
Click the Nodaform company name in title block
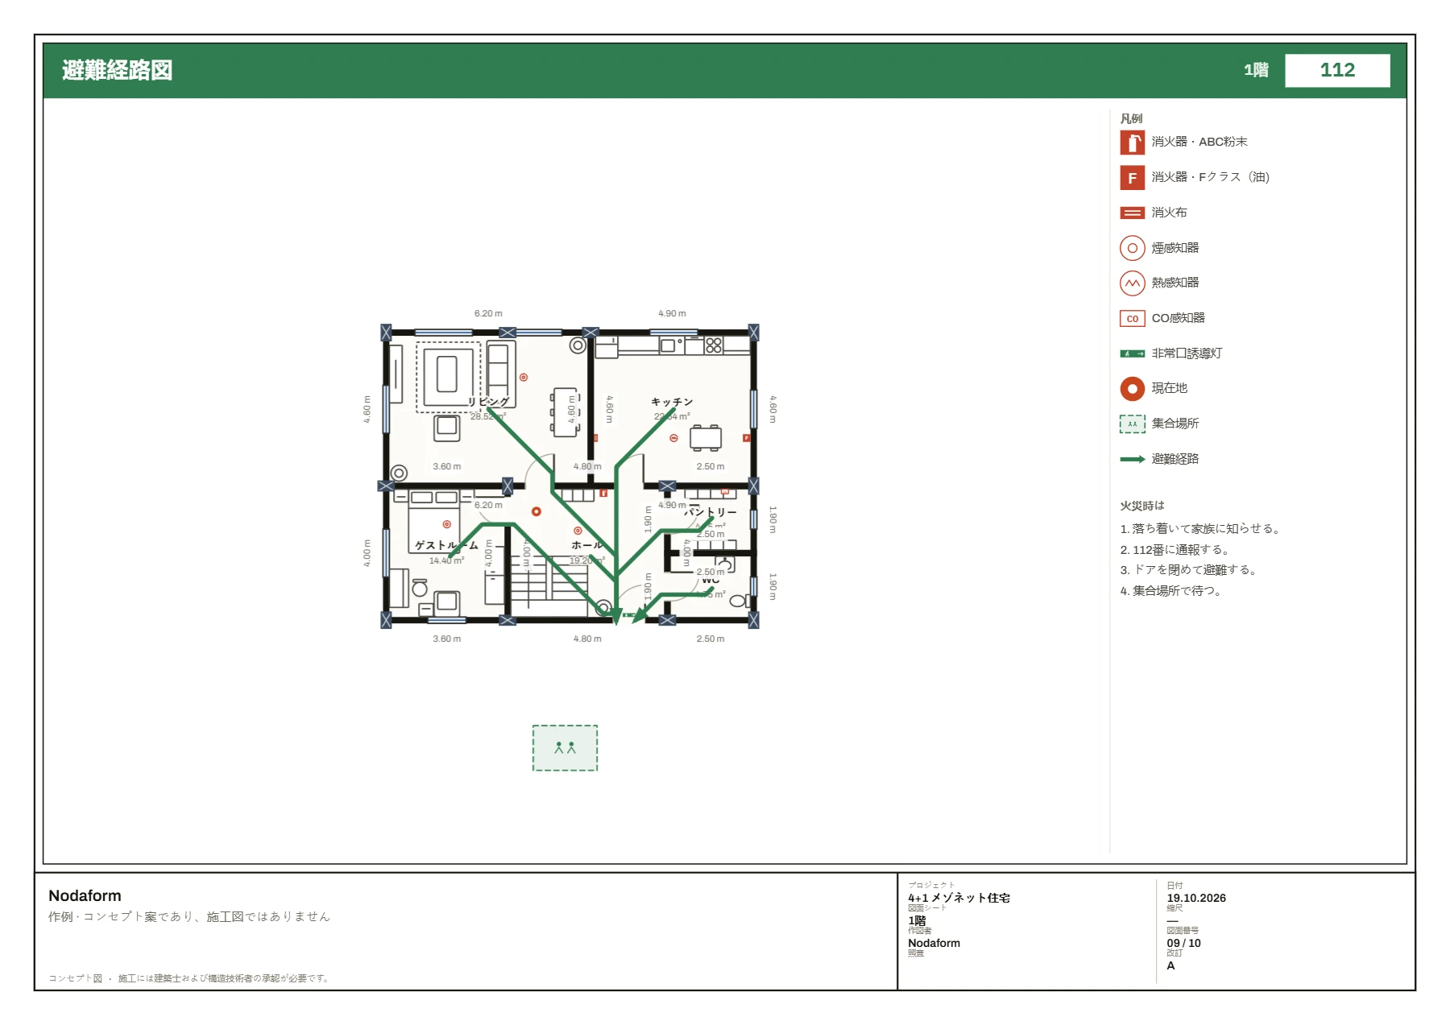click(x=85, y=896)
